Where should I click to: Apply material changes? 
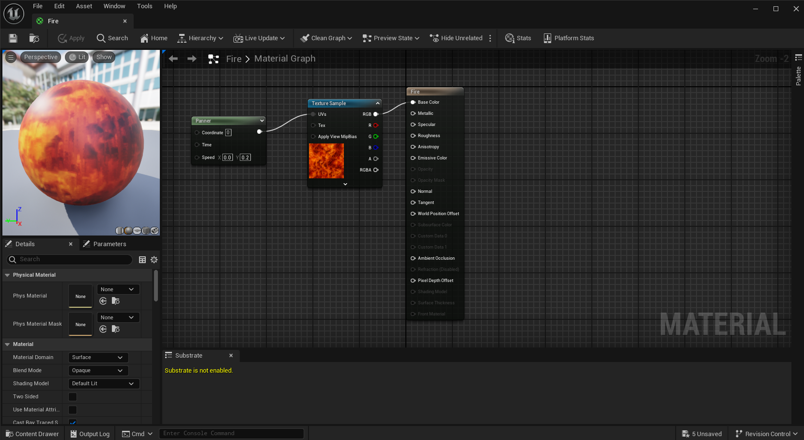71,38
